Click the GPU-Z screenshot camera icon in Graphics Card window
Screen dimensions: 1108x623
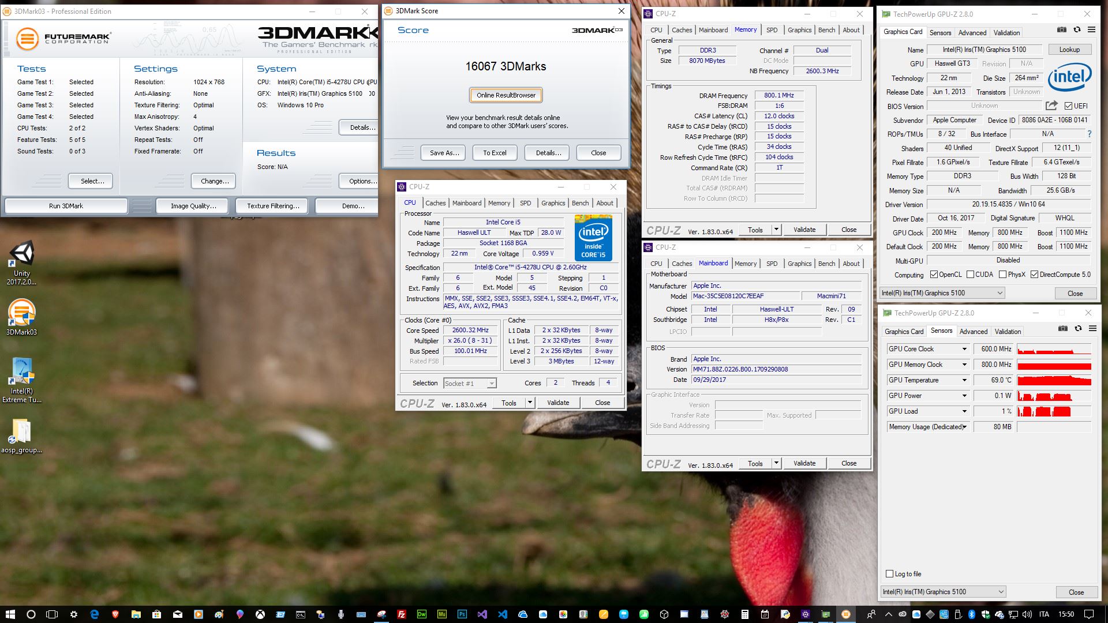pyautogui.click(x=1061, y=30)
